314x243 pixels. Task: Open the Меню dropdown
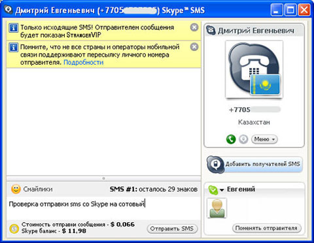tap(264, 139)
